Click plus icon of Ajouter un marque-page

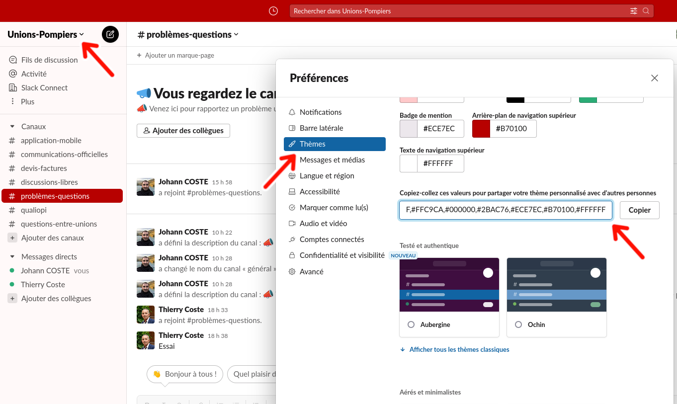point(139,55)
